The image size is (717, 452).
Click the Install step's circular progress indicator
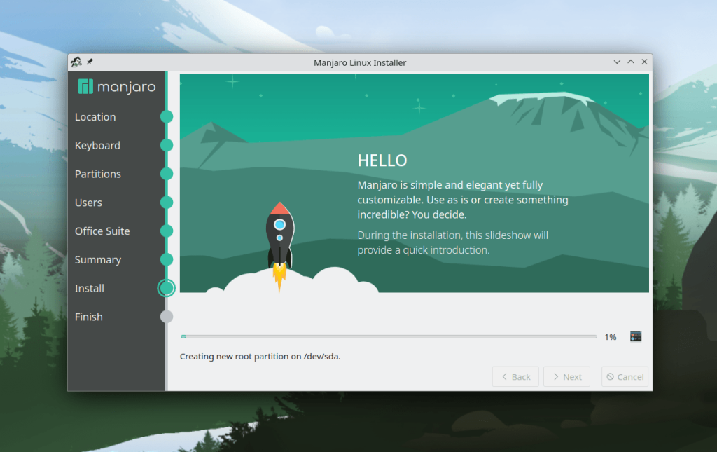click(166, 288)
